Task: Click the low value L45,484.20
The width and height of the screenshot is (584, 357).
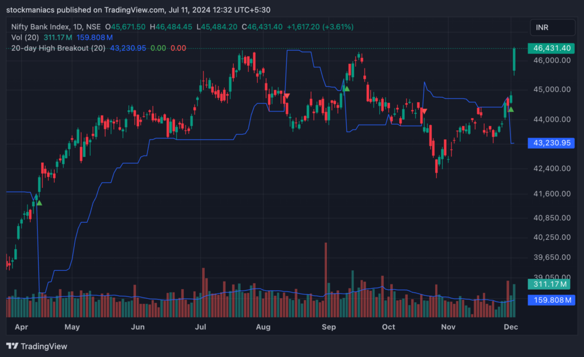Action: [x=217, y=27]
